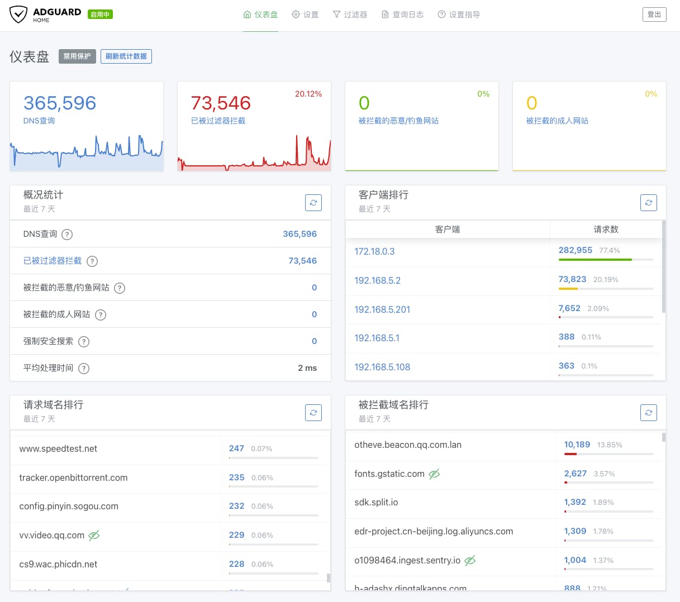Refresh the 请求域名排行 panel
680x602 pixels.
[313, 413]
